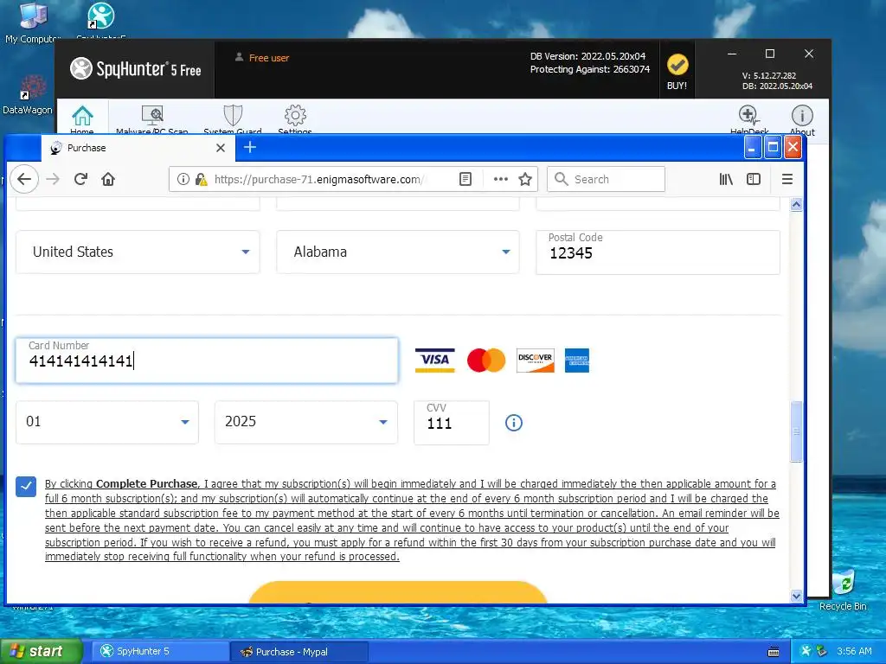Image resolution: width=886 pixels, height=664 pixels.
Task: Open SpyHunter Home tab icon
Action: [82, 116]
